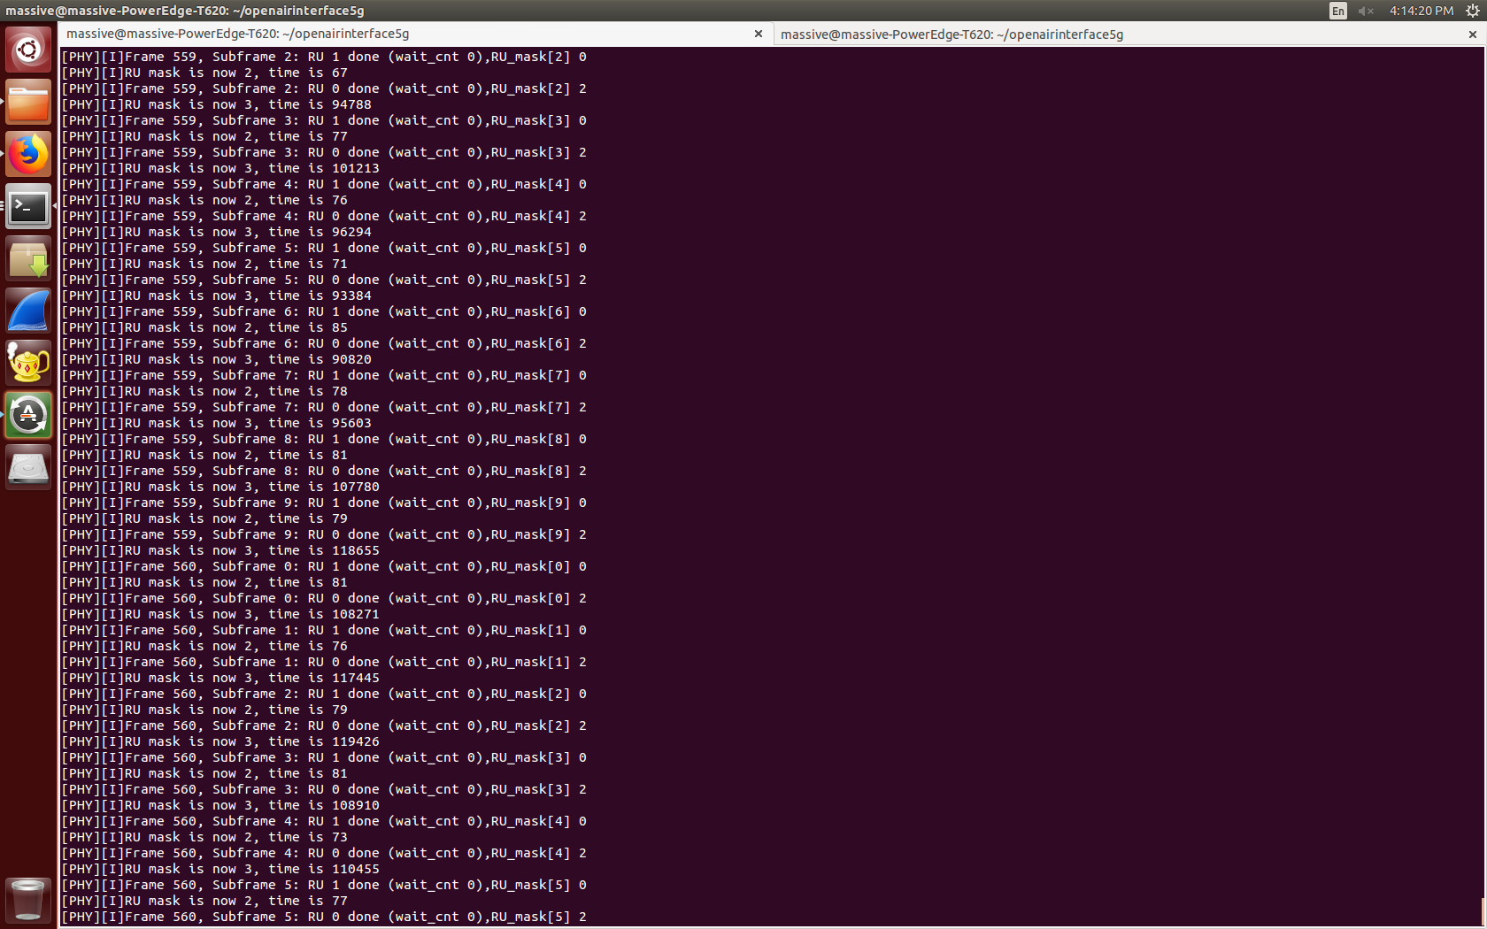Open the Trash in the launcher
Image resolution: width=1487 pixels, height=929 pixels.
click(28, 899)
